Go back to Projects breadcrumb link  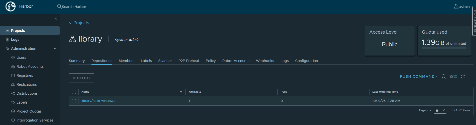coord(81,23)
